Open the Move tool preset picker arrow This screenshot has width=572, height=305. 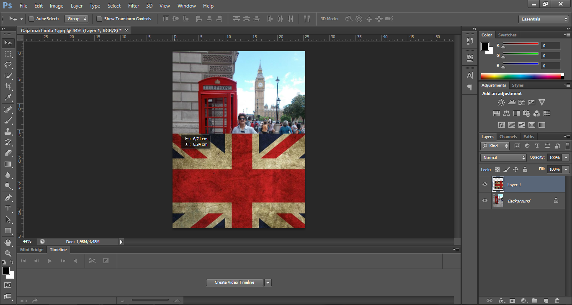click(x=21, y=19)
